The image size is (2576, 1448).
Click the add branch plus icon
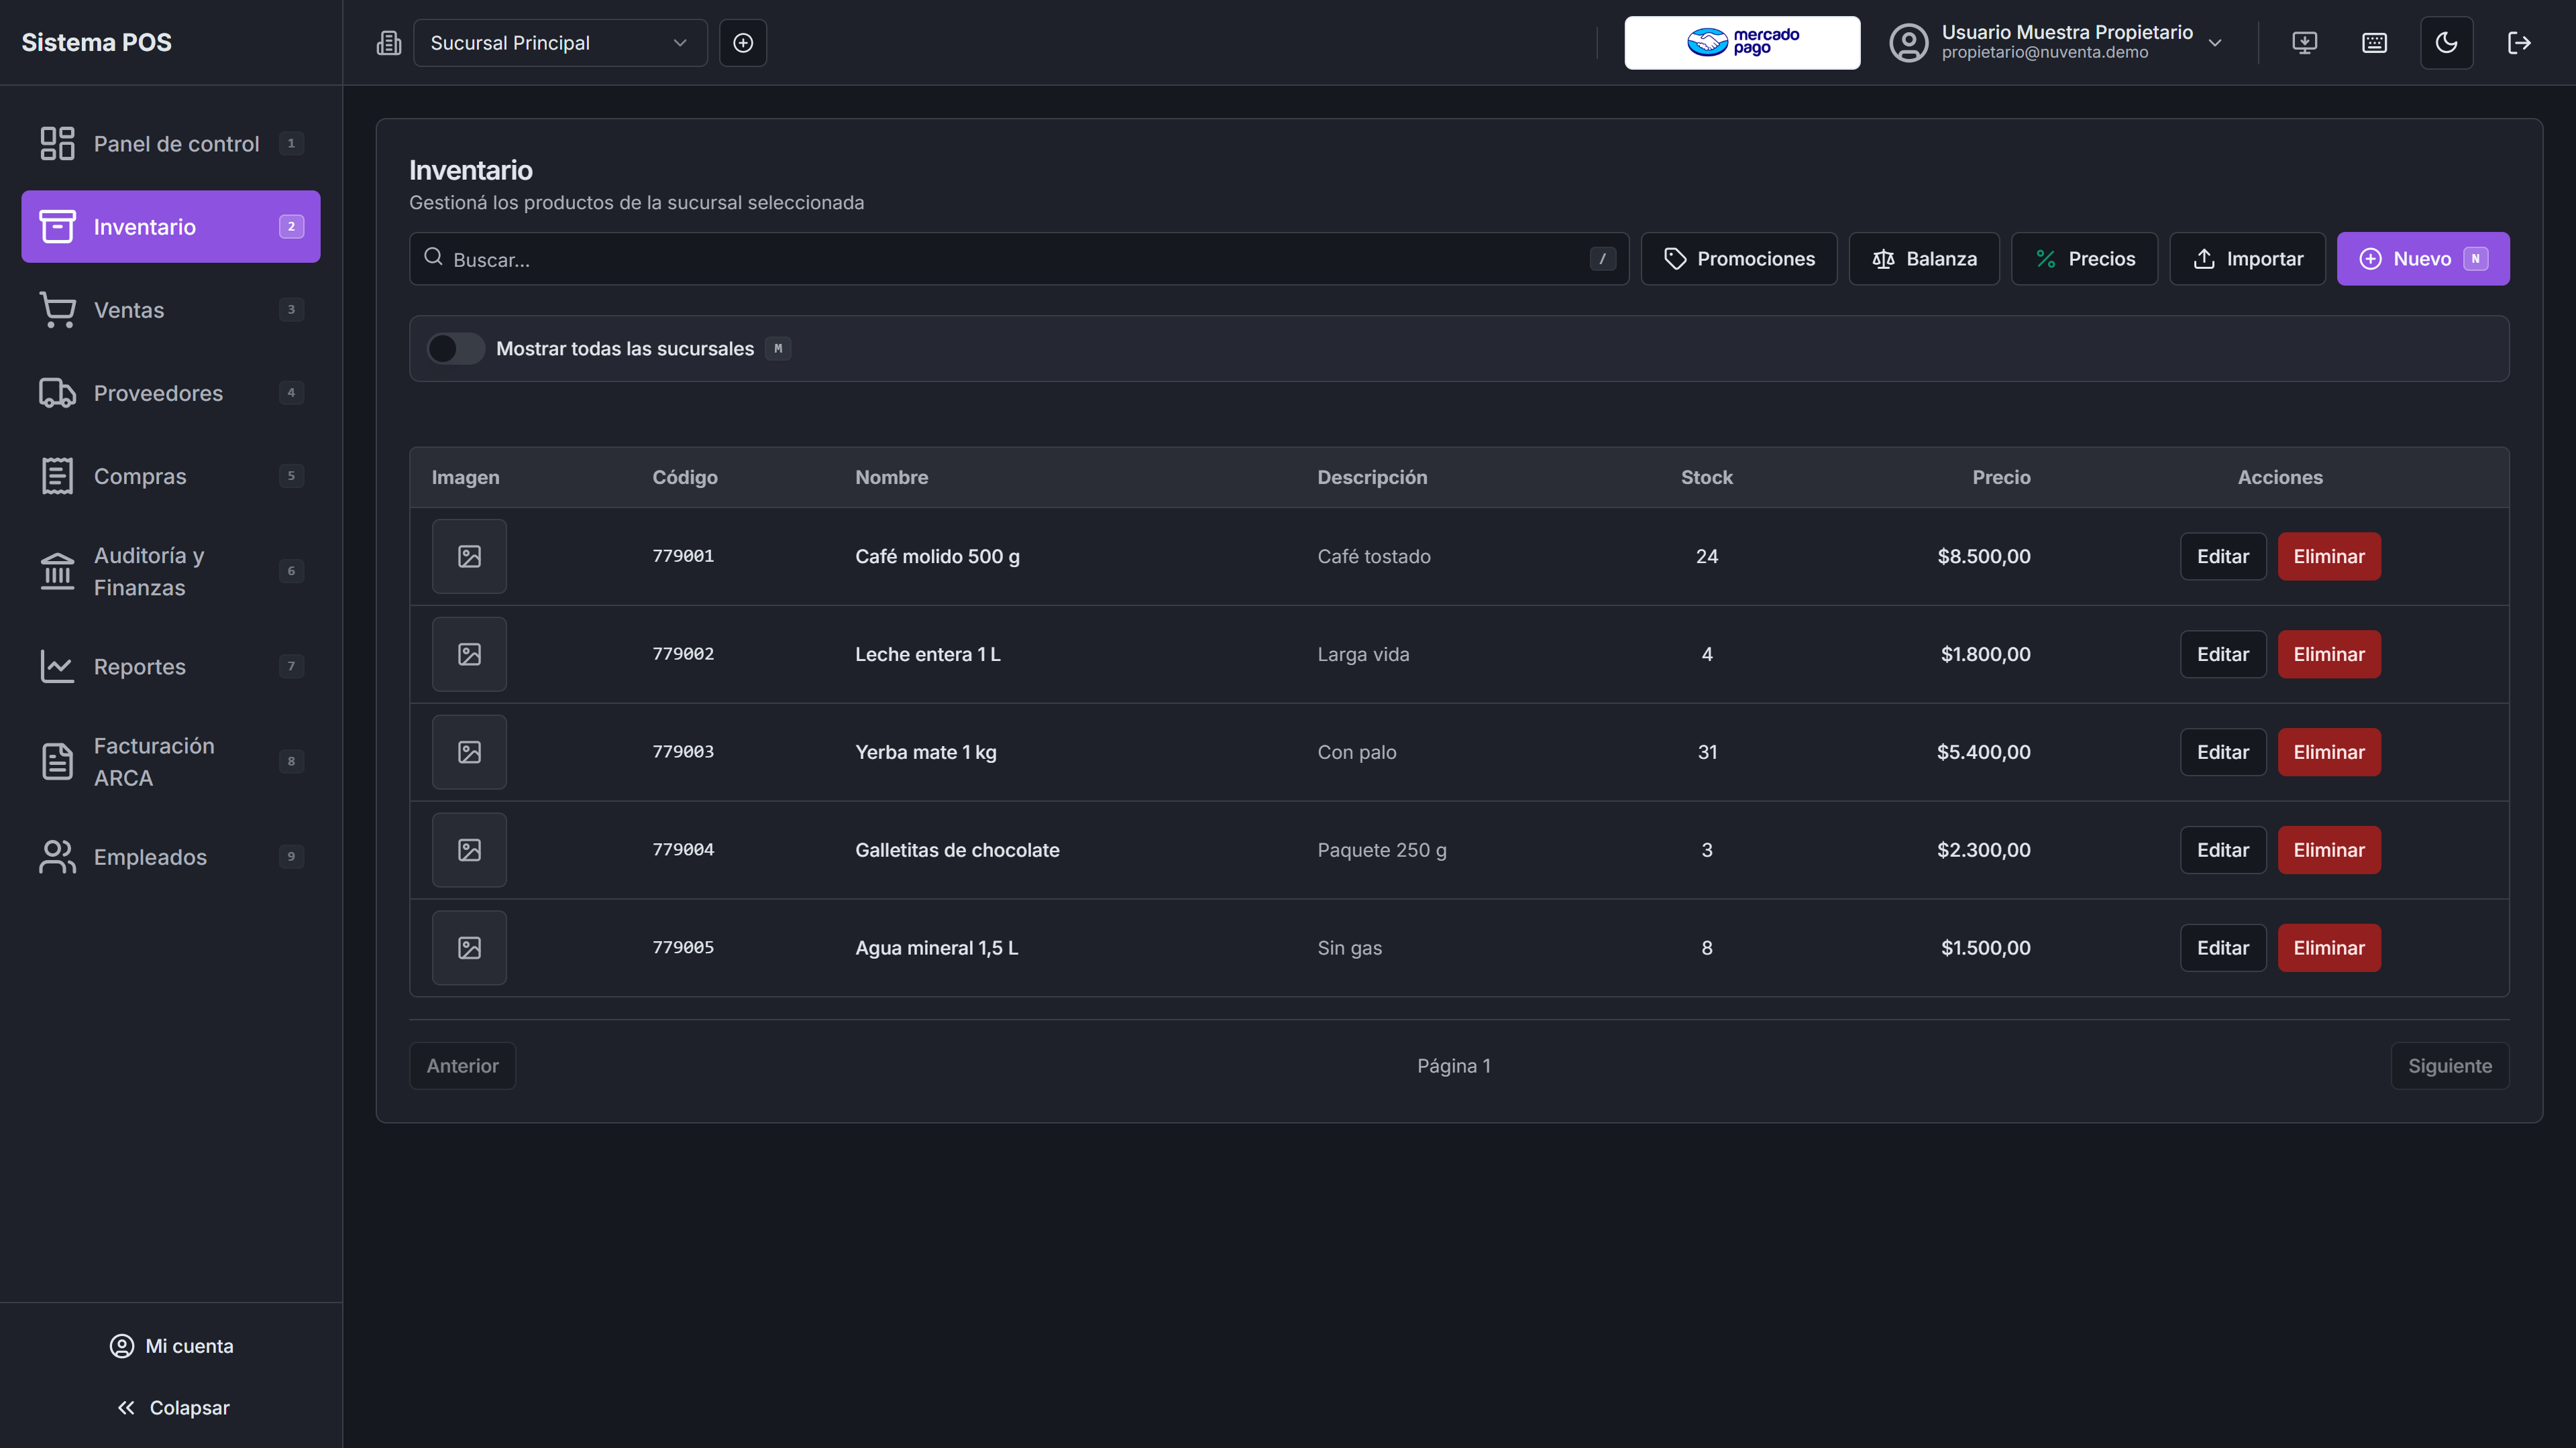[x=743, y=43]
